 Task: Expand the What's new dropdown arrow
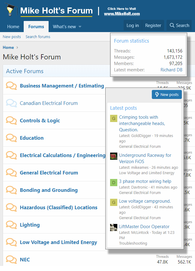[x=80, y=27]
